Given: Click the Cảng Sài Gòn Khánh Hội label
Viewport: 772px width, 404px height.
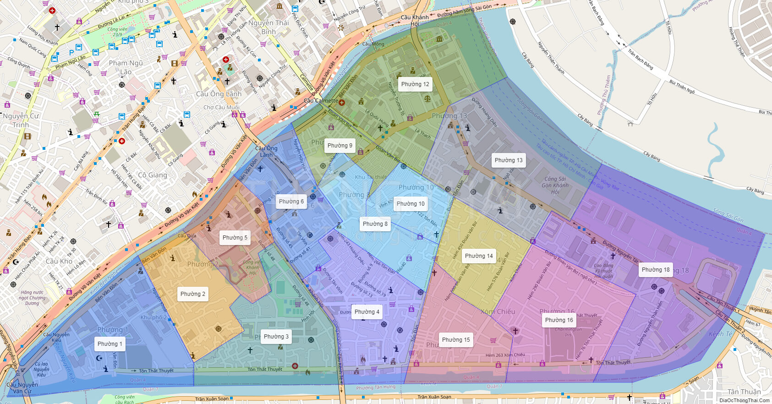Looking at the screenshot, I should [x=555, y=186].
